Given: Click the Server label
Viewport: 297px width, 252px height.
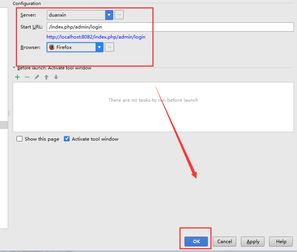Looking at the screenshot, I should pyautogui.click(x=28, y=15).
